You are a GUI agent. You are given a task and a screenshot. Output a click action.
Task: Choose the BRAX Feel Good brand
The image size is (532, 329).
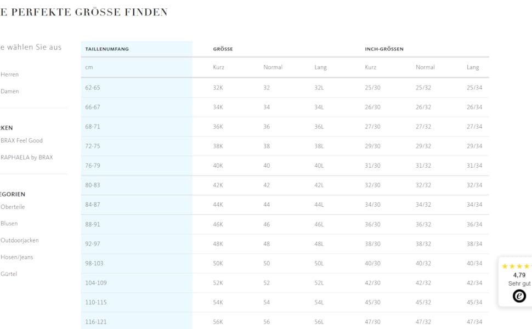(21, 140)
